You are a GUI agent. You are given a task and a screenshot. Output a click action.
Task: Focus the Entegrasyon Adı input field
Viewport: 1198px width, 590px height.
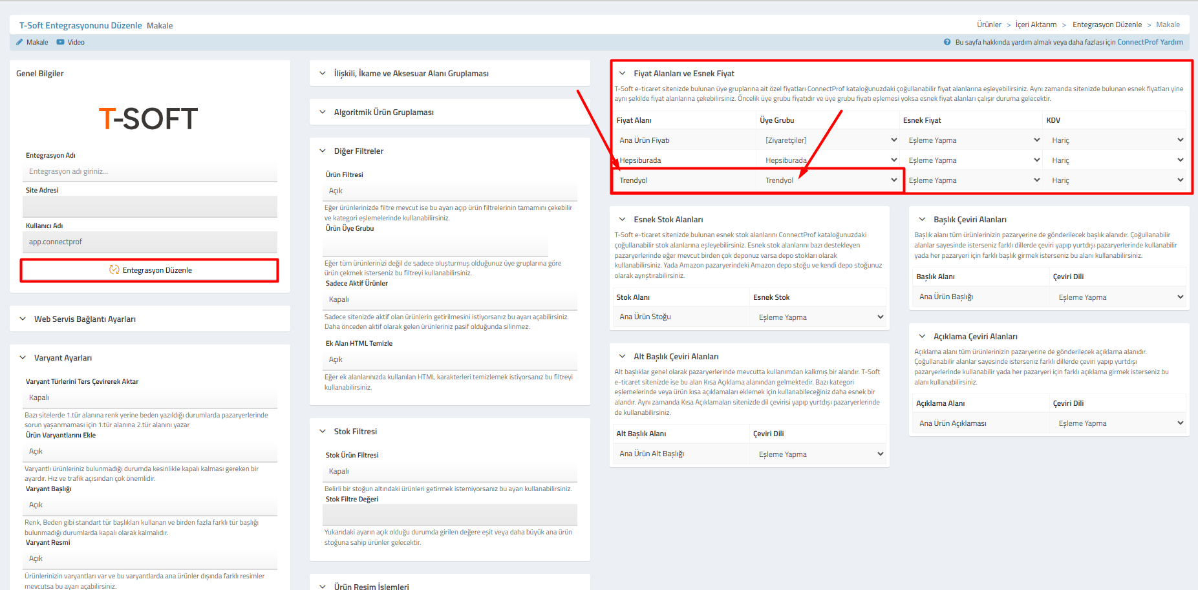[150, 171]
